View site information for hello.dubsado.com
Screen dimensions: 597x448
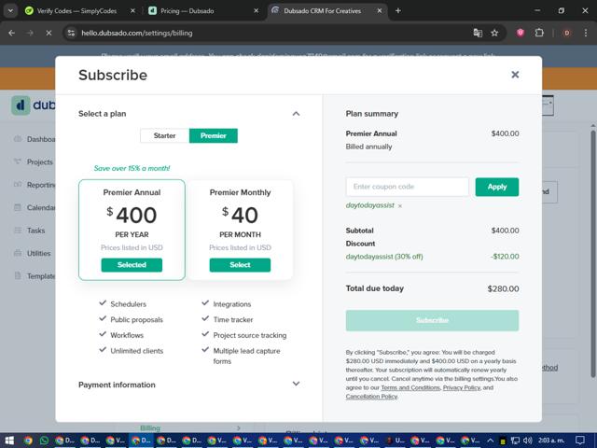pos(71,34)
